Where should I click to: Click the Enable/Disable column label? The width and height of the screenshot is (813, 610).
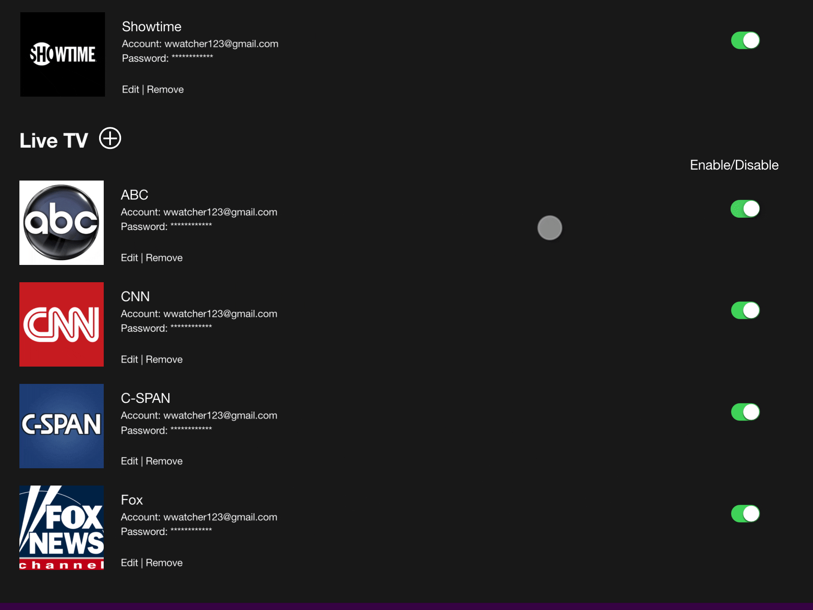734,165
